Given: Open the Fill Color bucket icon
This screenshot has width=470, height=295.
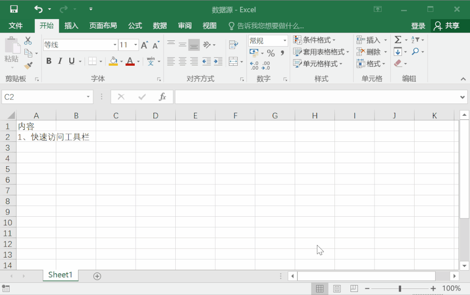Looking at the screenshot, I should (x=113, y=61).
